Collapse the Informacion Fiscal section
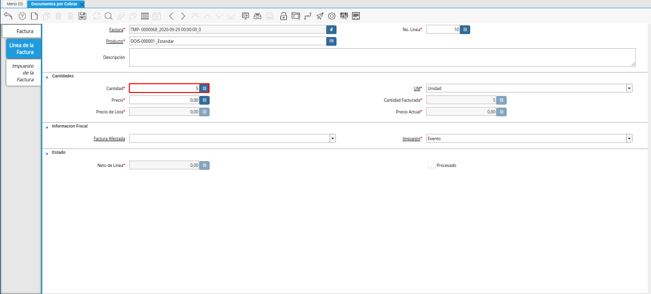This screenshot has width=651, height=294. click(x=47, y=127)
